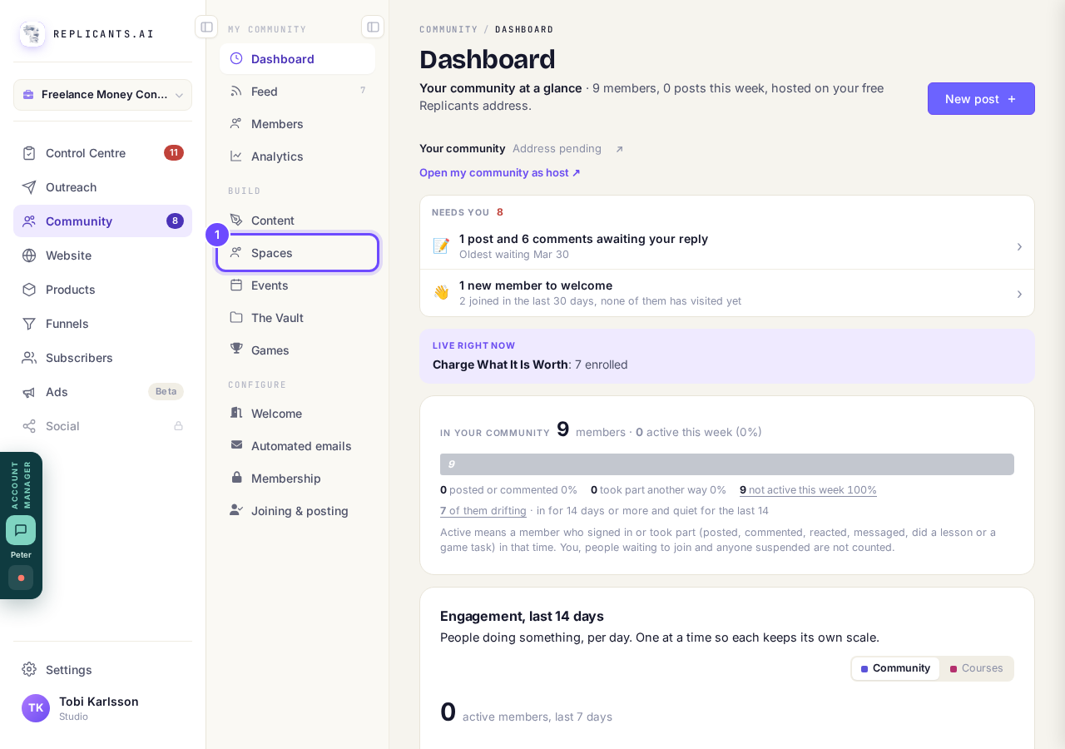Open Funnels filter icon
The width and height of the screenshot is (1065, 749).
pos(29,324)
